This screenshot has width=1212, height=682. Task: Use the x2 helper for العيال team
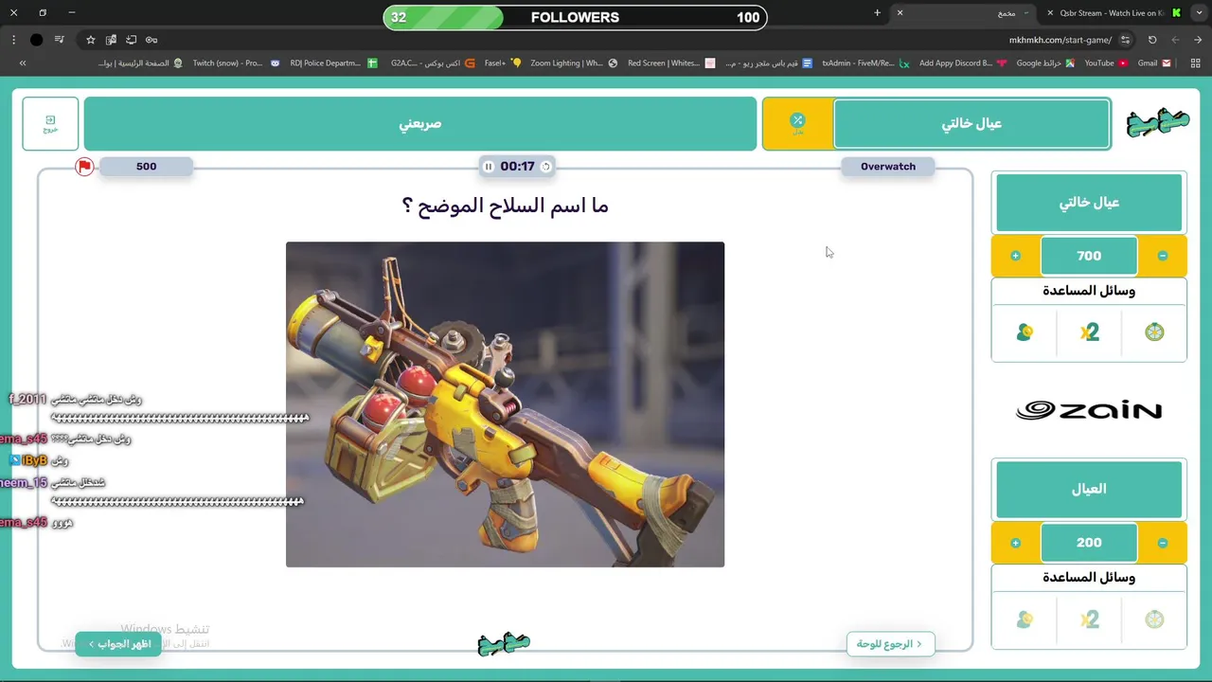coord(1089,619)
